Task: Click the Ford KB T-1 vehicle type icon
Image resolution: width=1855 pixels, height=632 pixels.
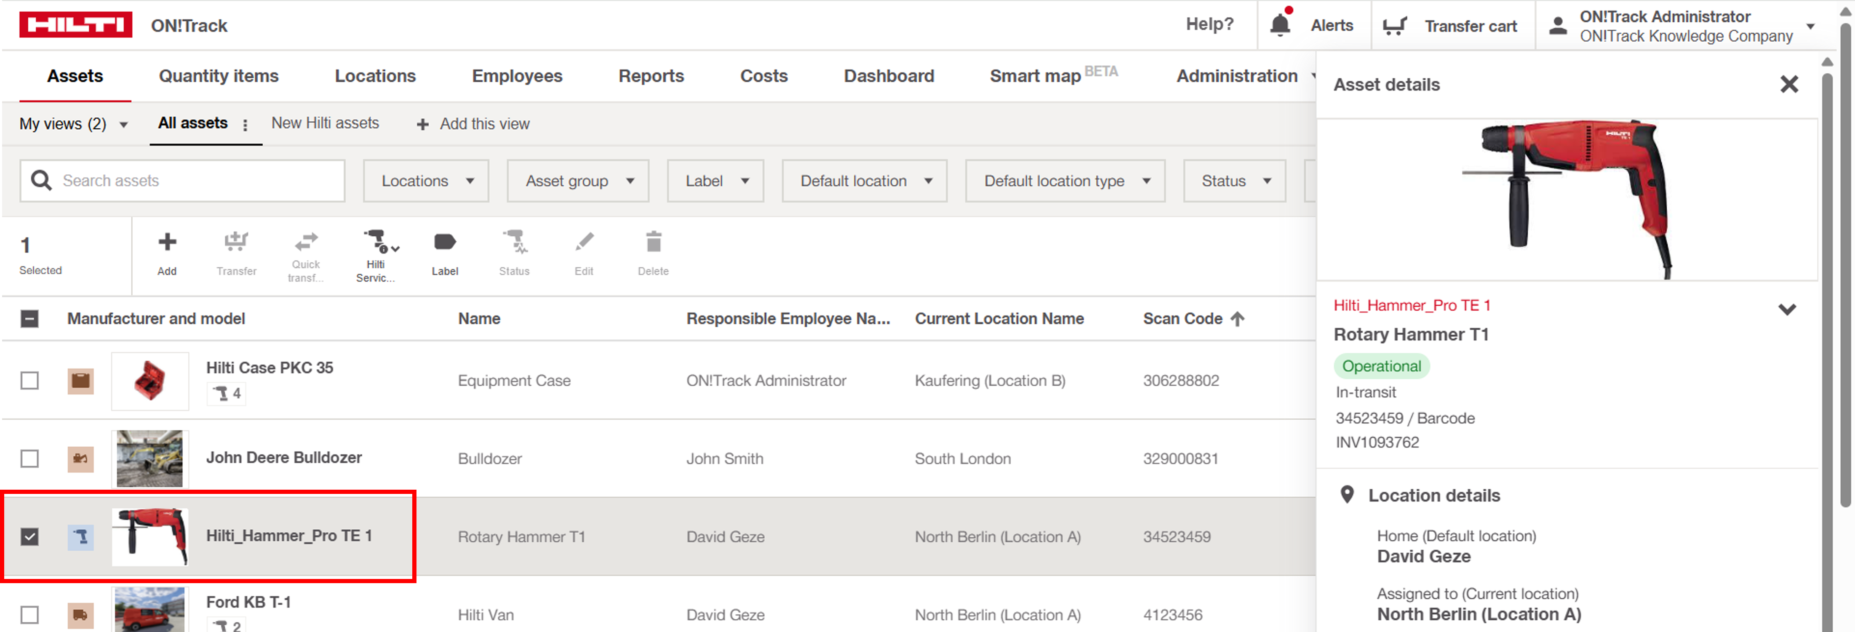Action: tap(81, 616)
